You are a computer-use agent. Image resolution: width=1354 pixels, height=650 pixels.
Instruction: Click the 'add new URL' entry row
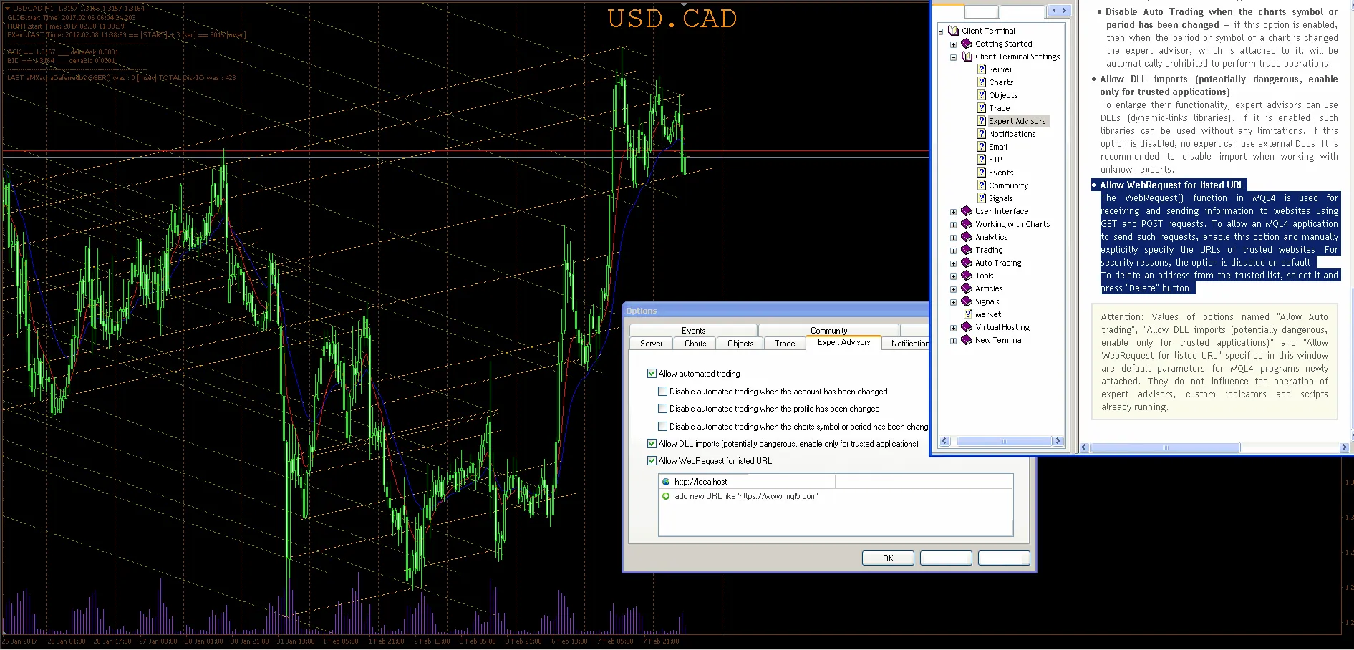tap(836, 496)
